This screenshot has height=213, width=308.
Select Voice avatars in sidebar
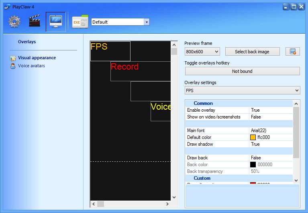pos(31,66)
